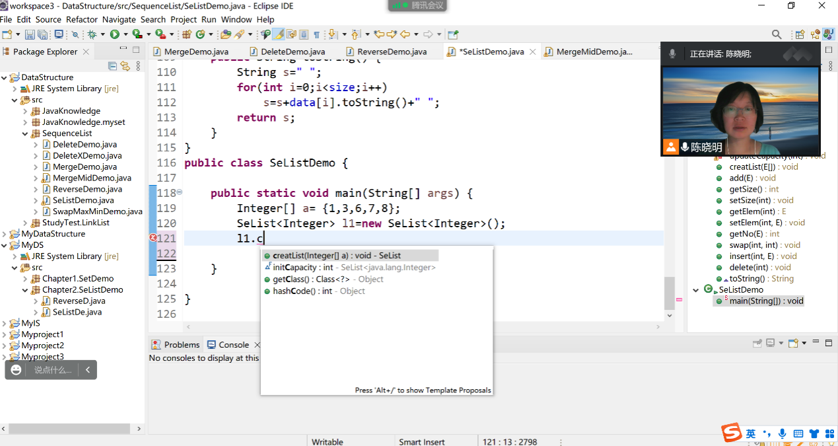Click the Open Perspective icon
838x446 pixels.
click(x=800, y=34)
